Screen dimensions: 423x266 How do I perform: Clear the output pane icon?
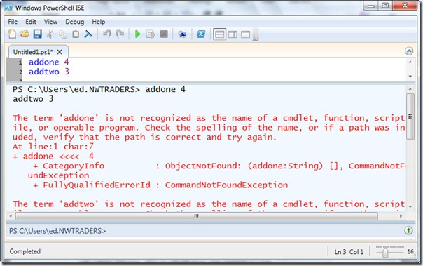tap(88, 34)
